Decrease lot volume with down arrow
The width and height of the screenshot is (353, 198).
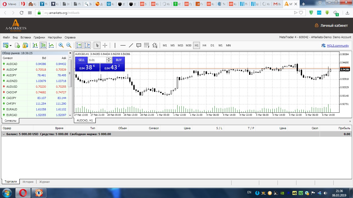tap(109, 61)
